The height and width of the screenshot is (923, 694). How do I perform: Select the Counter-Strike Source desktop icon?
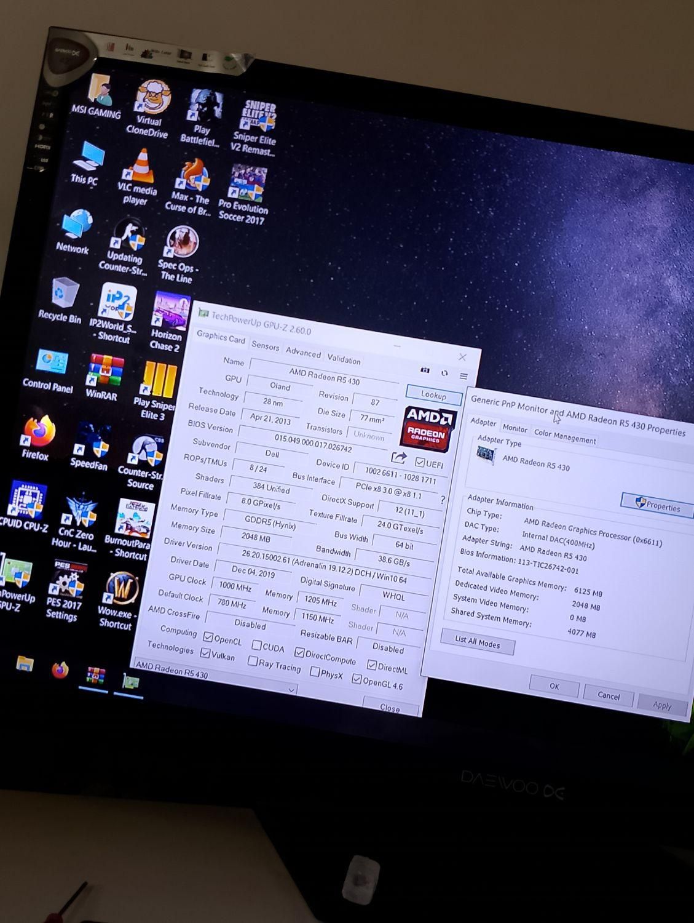(x=143, y=461)
